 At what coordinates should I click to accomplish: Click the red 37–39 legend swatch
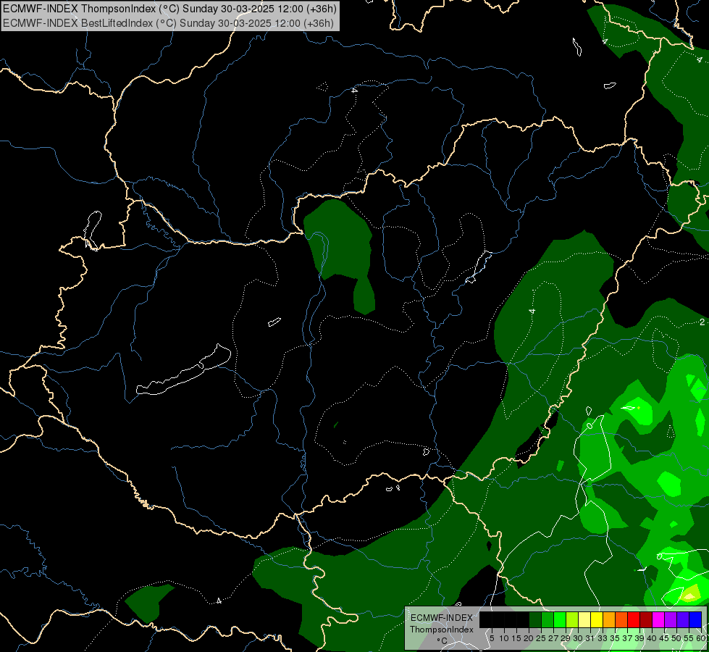pyautogui.click(x=634, y=619)
